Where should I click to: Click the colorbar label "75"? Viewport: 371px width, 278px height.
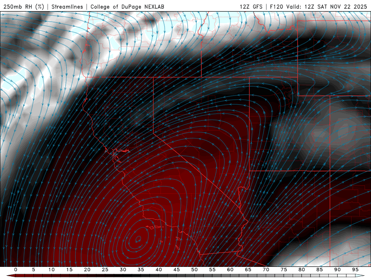284,270
